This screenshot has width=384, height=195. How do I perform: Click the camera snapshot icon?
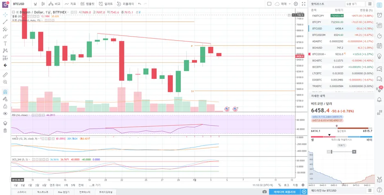point(265,192)
